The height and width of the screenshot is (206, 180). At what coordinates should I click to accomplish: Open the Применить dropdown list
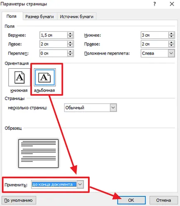(80, 184)
